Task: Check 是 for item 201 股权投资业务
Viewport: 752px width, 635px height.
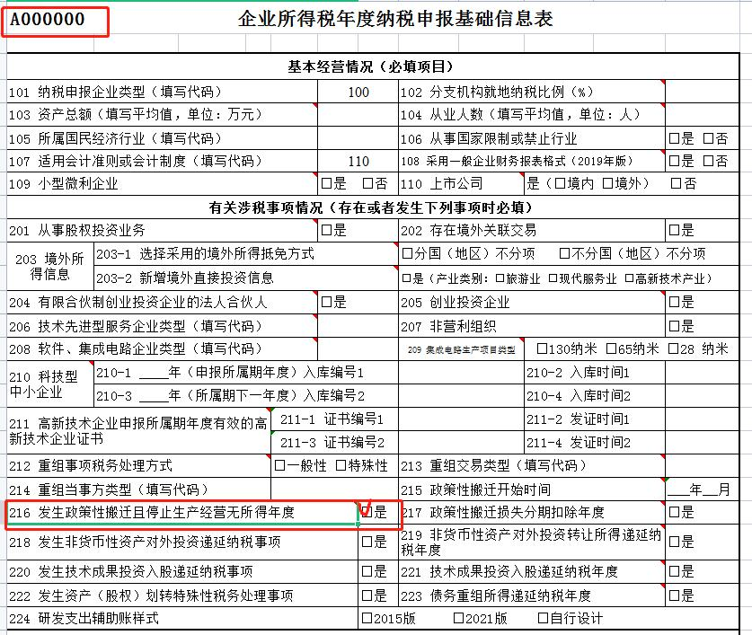Action: (327, 231)
